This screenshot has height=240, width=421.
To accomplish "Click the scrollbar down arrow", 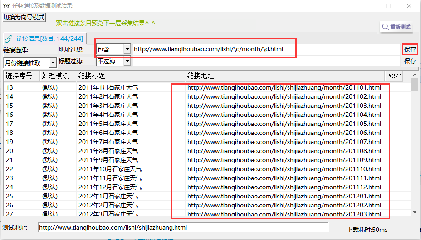I will pyautogui.click(x=415, y=211).
